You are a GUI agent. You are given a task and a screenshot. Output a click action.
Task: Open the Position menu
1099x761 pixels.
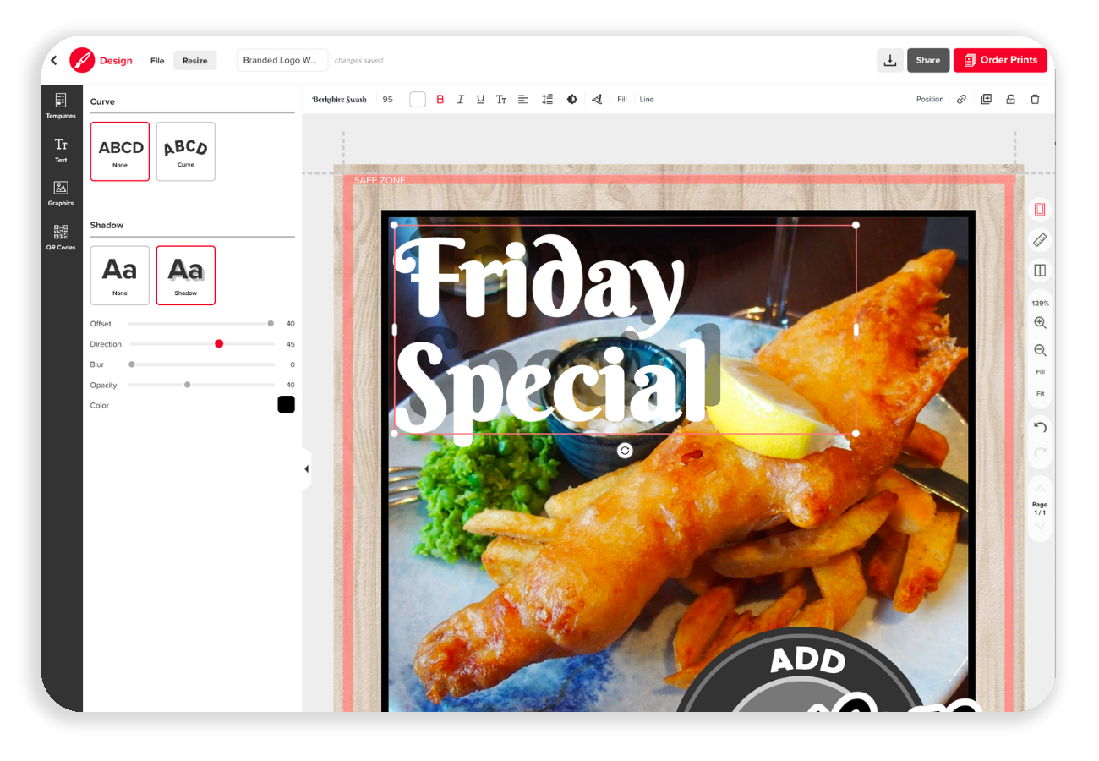930,99
